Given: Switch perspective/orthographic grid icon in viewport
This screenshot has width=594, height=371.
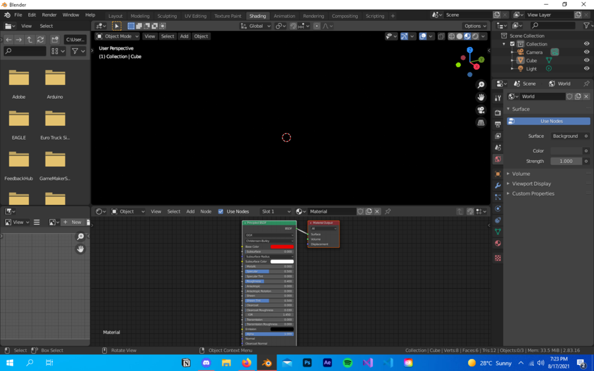Looking at the screenshot, I should 480,123.
